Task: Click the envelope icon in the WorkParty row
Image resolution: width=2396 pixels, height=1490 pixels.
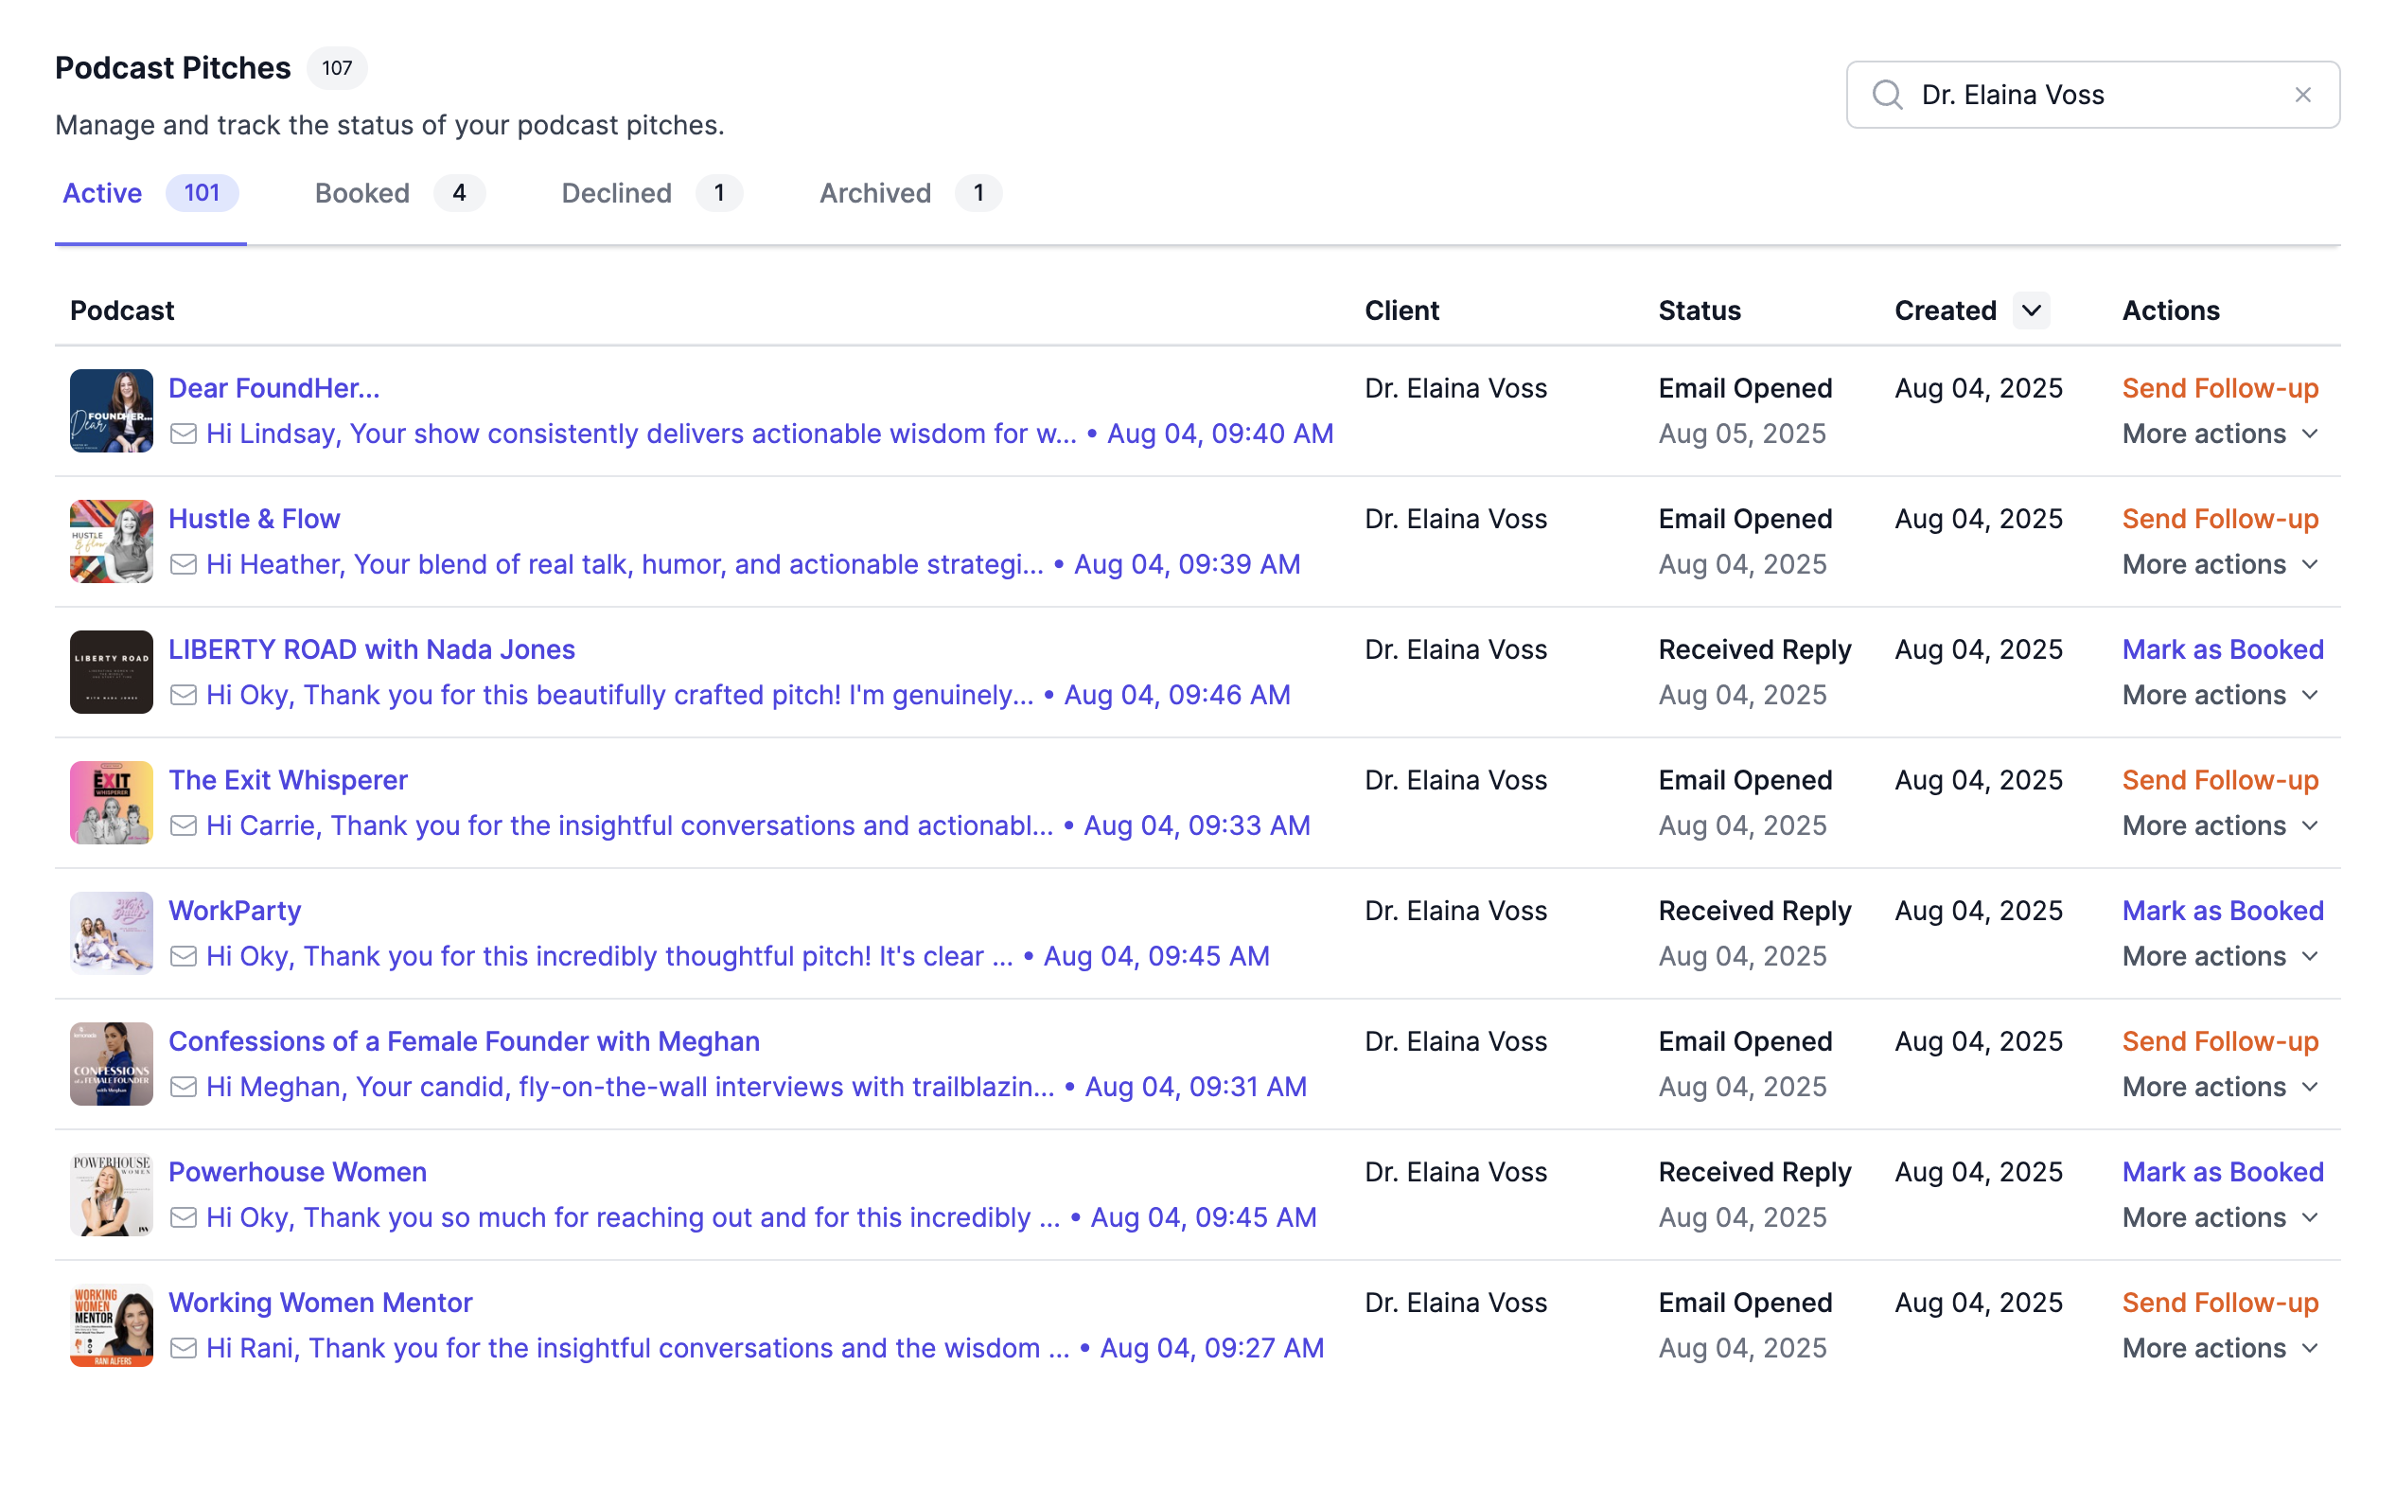Action: (184, 957)
